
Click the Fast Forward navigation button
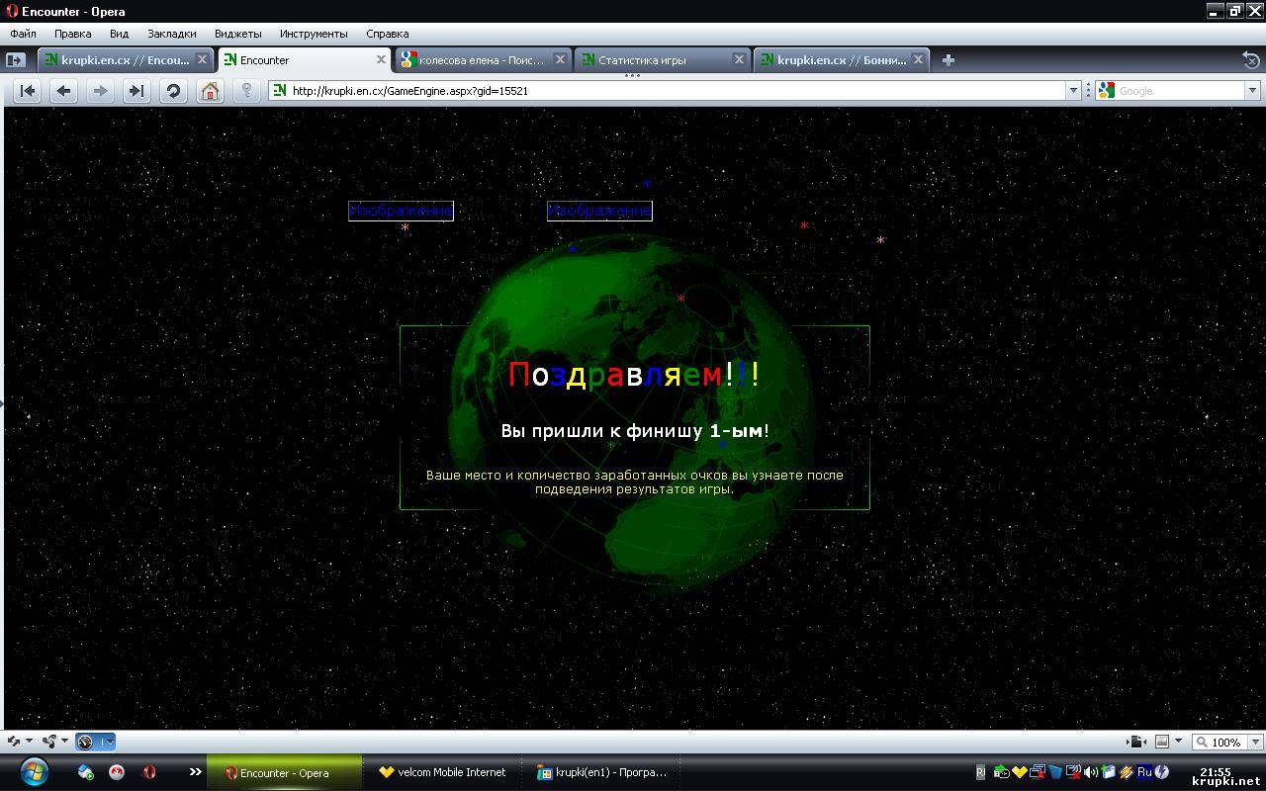click(x=136, y=91)
